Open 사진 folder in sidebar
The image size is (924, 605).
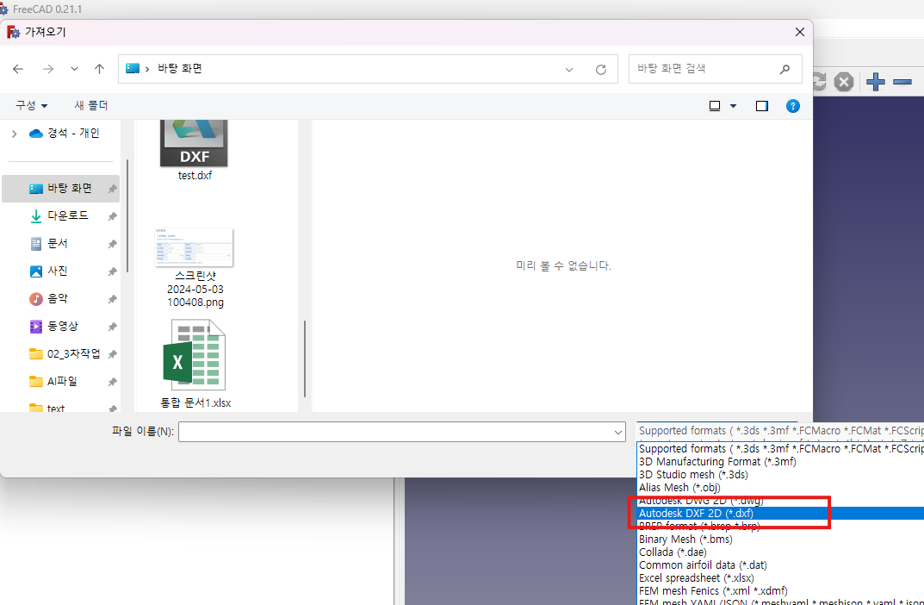[49, 271]
